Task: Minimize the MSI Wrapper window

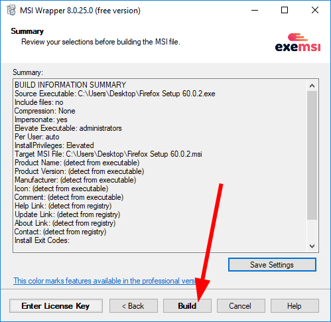Action: tap(255, 10)
